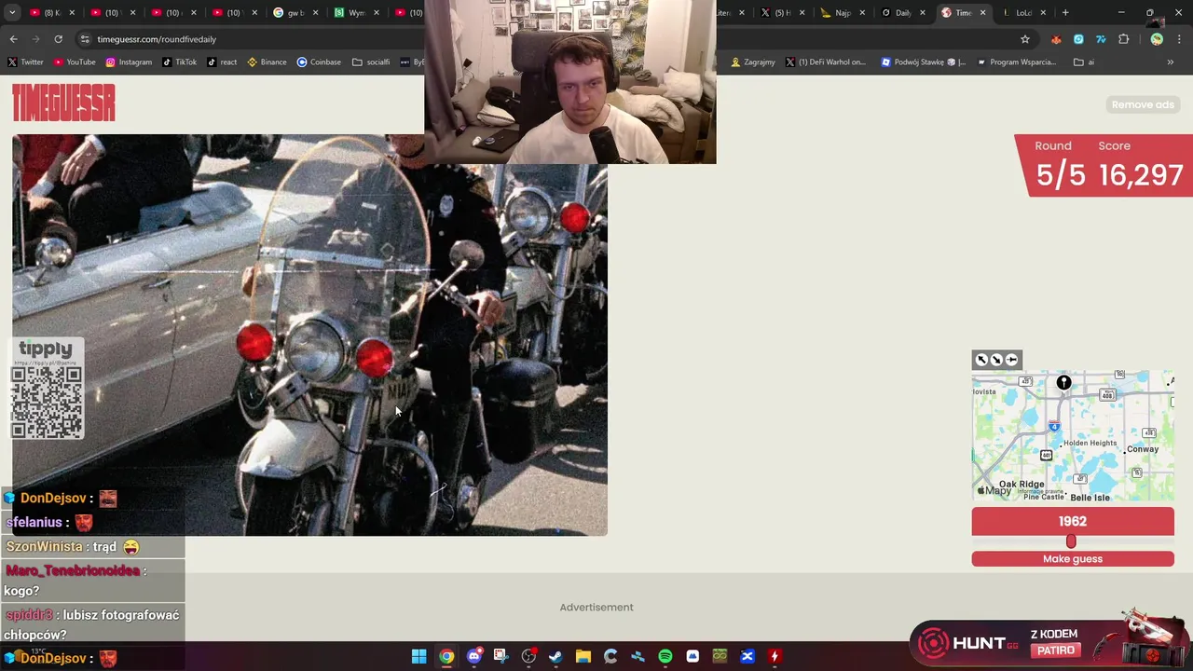Open the TikTok bookmark

(179, 62)
